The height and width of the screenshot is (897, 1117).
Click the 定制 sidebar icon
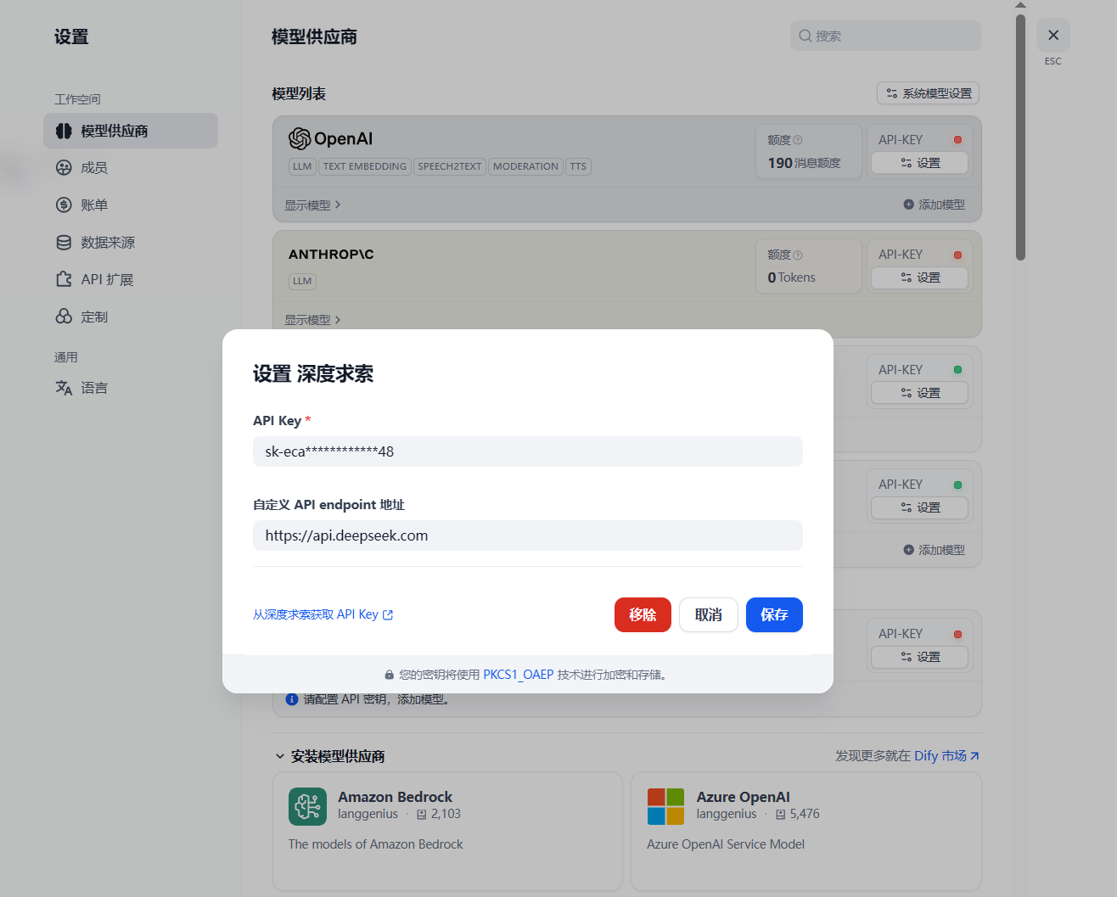pos(64,316)
